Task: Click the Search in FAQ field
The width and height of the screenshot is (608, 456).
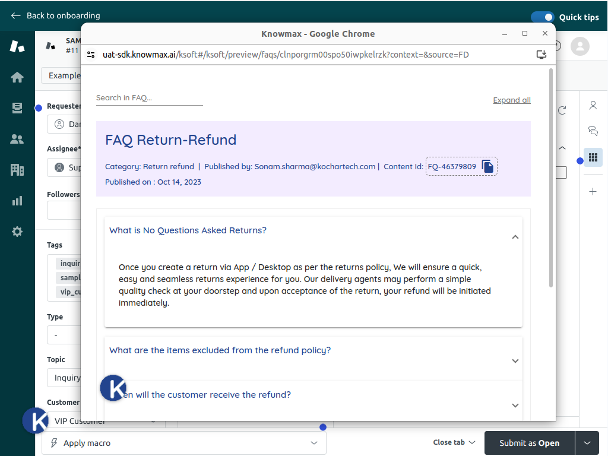Action: [x=149, y=98]
